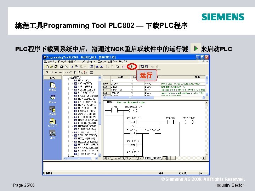
Task: Open Program Block in blue navigation bar
Action: (52, 86)
